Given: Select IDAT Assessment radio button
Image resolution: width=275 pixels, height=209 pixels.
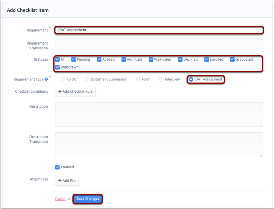Looking at the screenshot, I should tap(191, 79).
